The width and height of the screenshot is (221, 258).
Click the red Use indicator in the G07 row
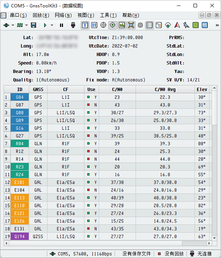click(88, 105)
